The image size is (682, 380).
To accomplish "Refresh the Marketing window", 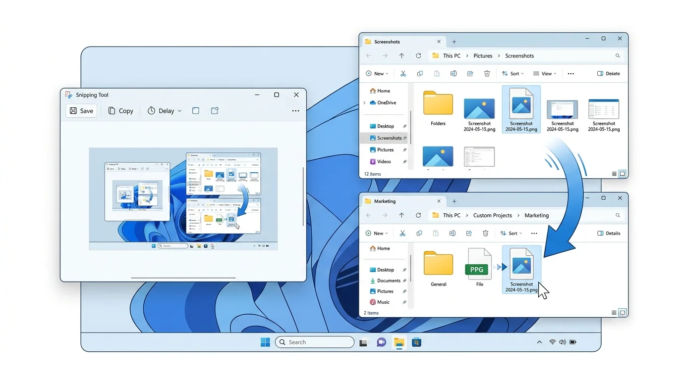I will [x=418, y=215].
